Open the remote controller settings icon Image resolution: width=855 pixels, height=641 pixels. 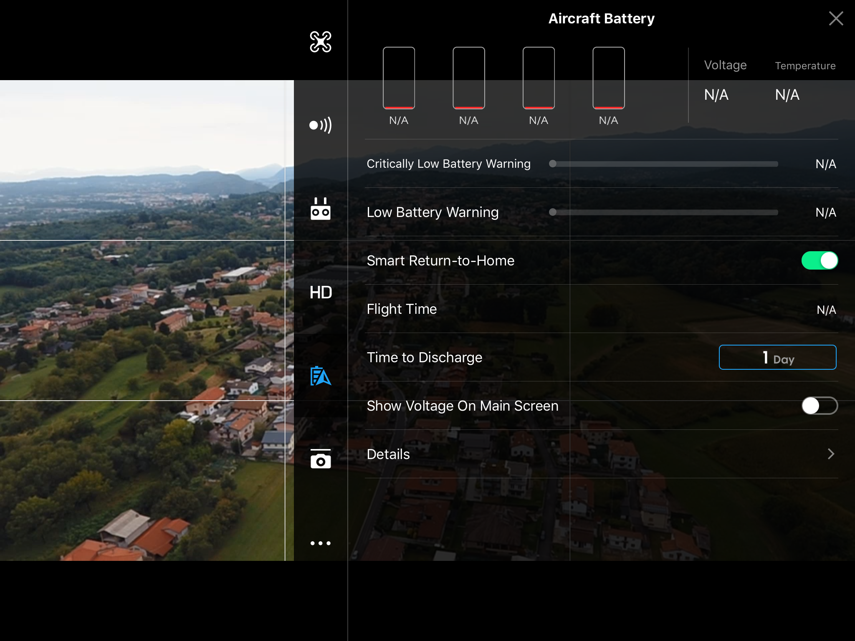320,209
